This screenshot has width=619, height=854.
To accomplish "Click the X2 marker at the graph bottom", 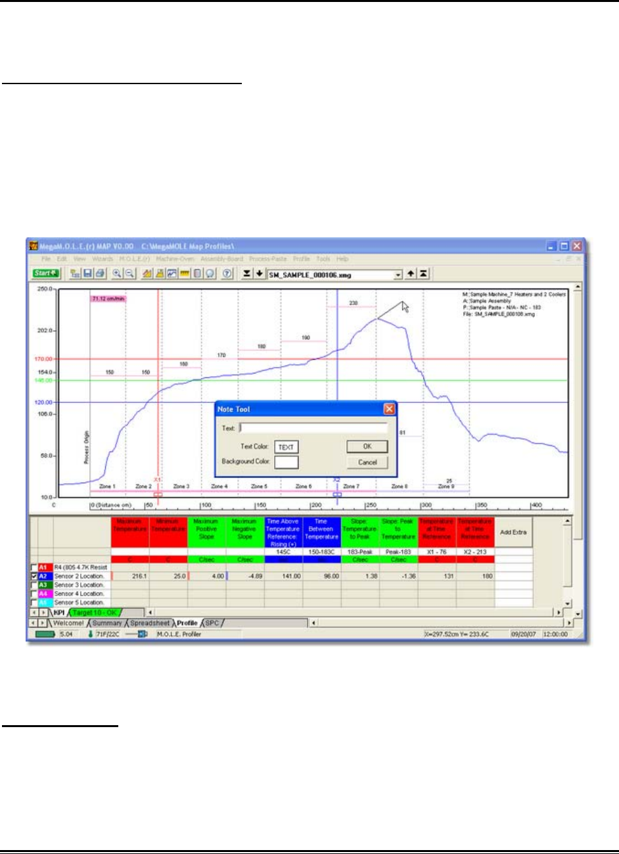I will [337, 494].
